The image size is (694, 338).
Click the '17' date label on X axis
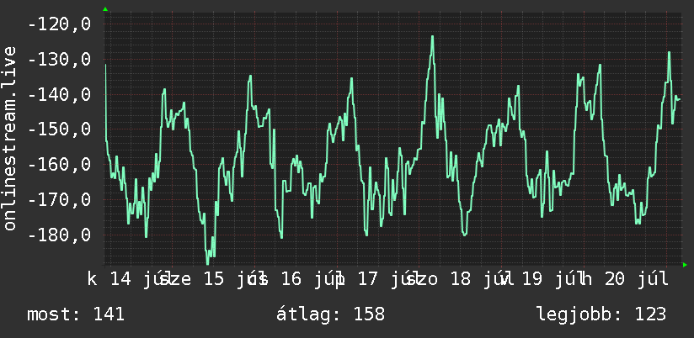tap(367, 279)
